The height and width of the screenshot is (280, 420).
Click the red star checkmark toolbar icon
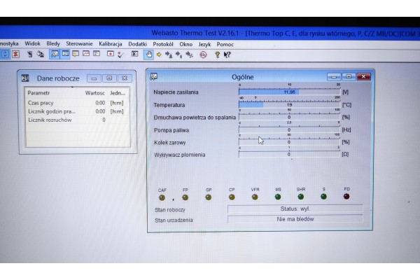[120, 55]
